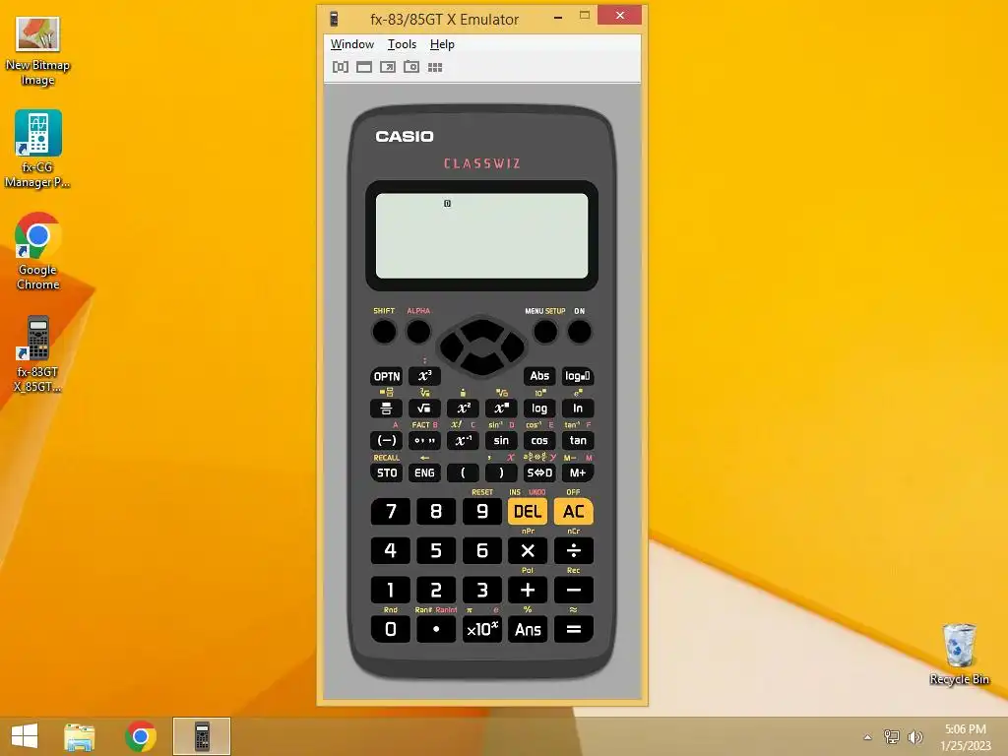Tap the equals key
The height and width of the screenshot is (756, 1008).
click(574, 629)
